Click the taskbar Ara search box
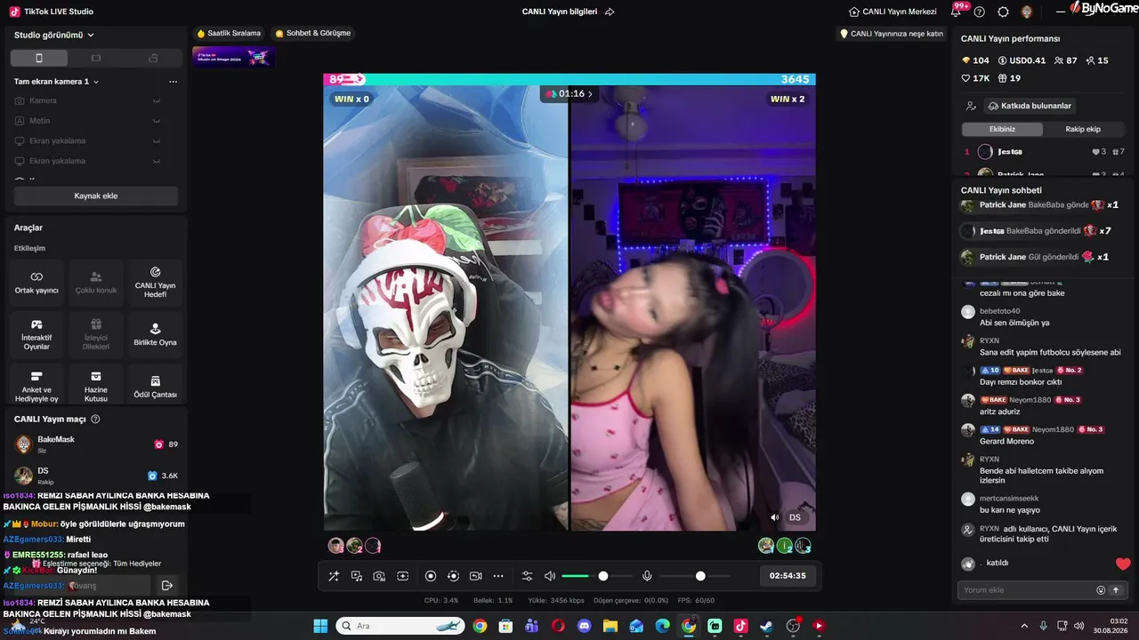Image resolution: width=1139 pixels, height=640 pixels. coord(400,626)
